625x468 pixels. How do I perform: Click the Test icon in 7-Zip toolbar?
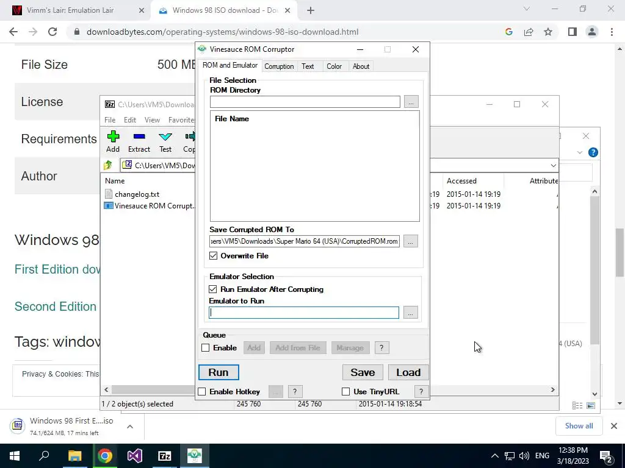point(165,137)
